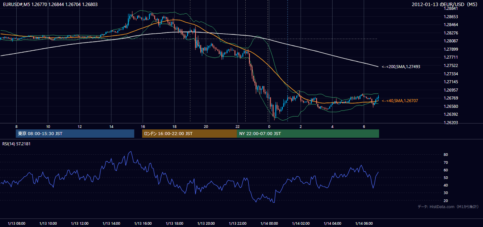Click the 1/14 04:00 time axis label
This screenshot has width=483, height=227.
pos(332,224)
